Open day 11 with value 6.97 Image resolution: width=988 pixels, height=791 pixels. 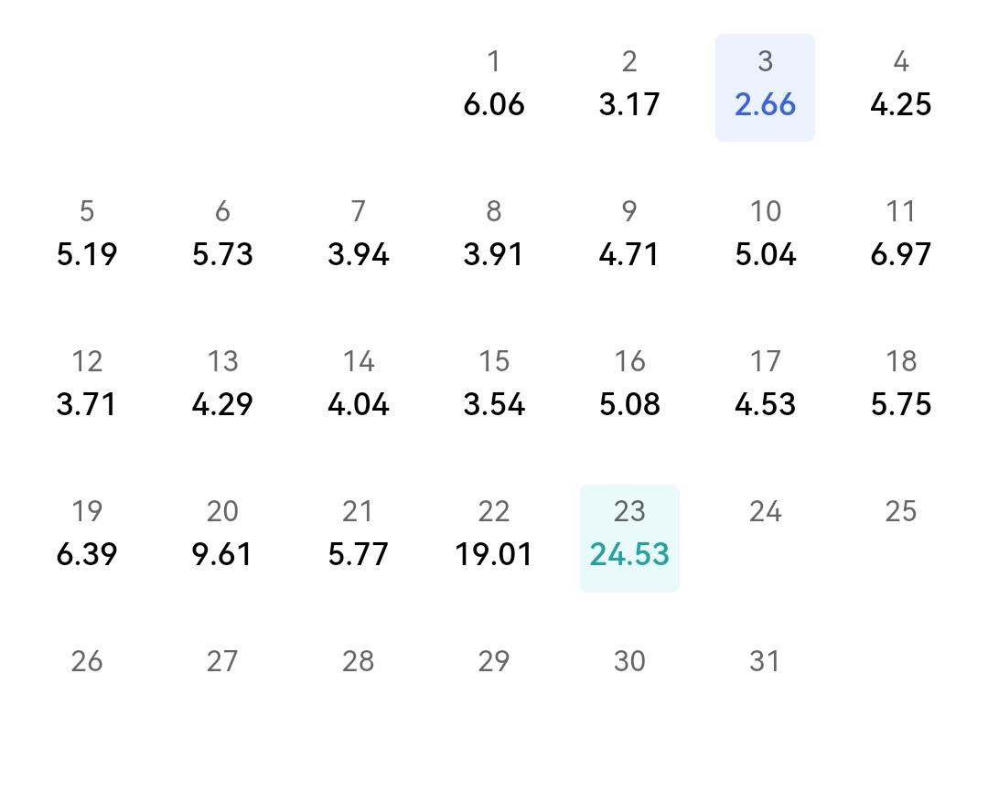[900, 235]
